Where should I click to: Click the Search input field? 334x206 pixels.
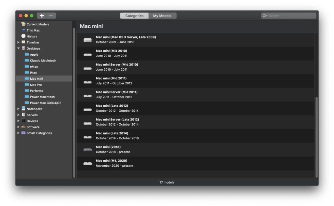click(x=289, y=16)
